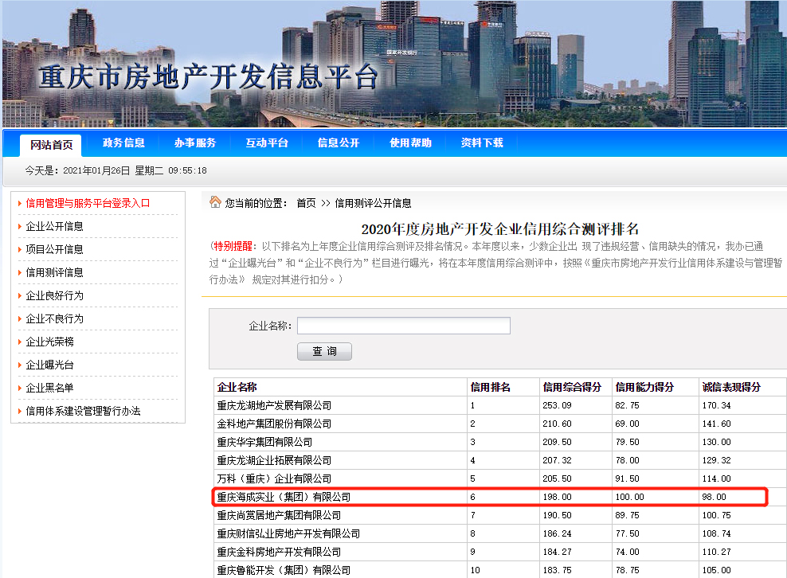Open 信用管理与服务平台登录入口 in the sidebar
The image size is (787, 578).
tap(88, 203)
